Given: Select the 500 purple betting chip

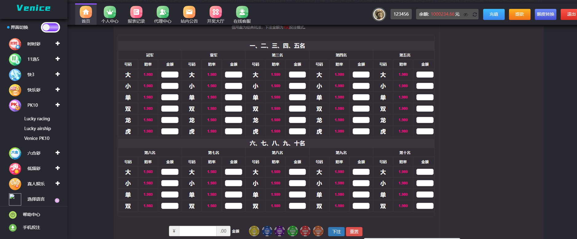Looking at the screenshot, I should (x=279, y=231).
